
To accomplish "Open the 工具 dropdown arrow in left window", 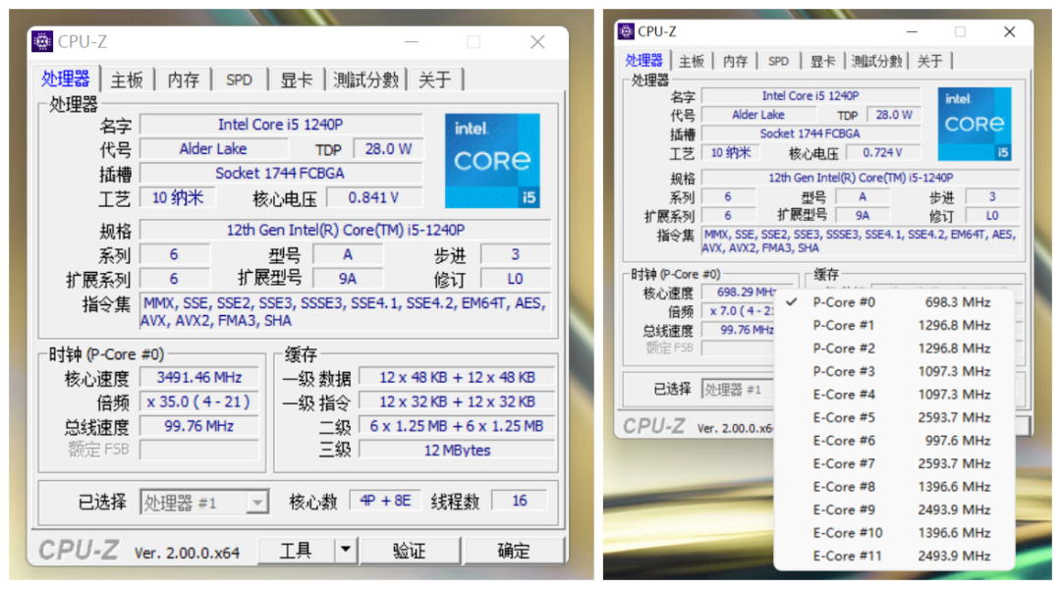I will click(x=345, y=550).
